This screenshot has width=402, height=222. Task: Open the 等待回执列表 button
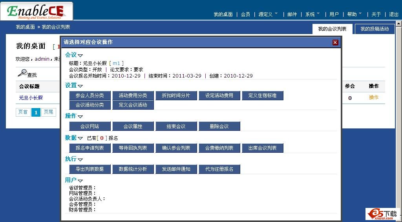133,148
